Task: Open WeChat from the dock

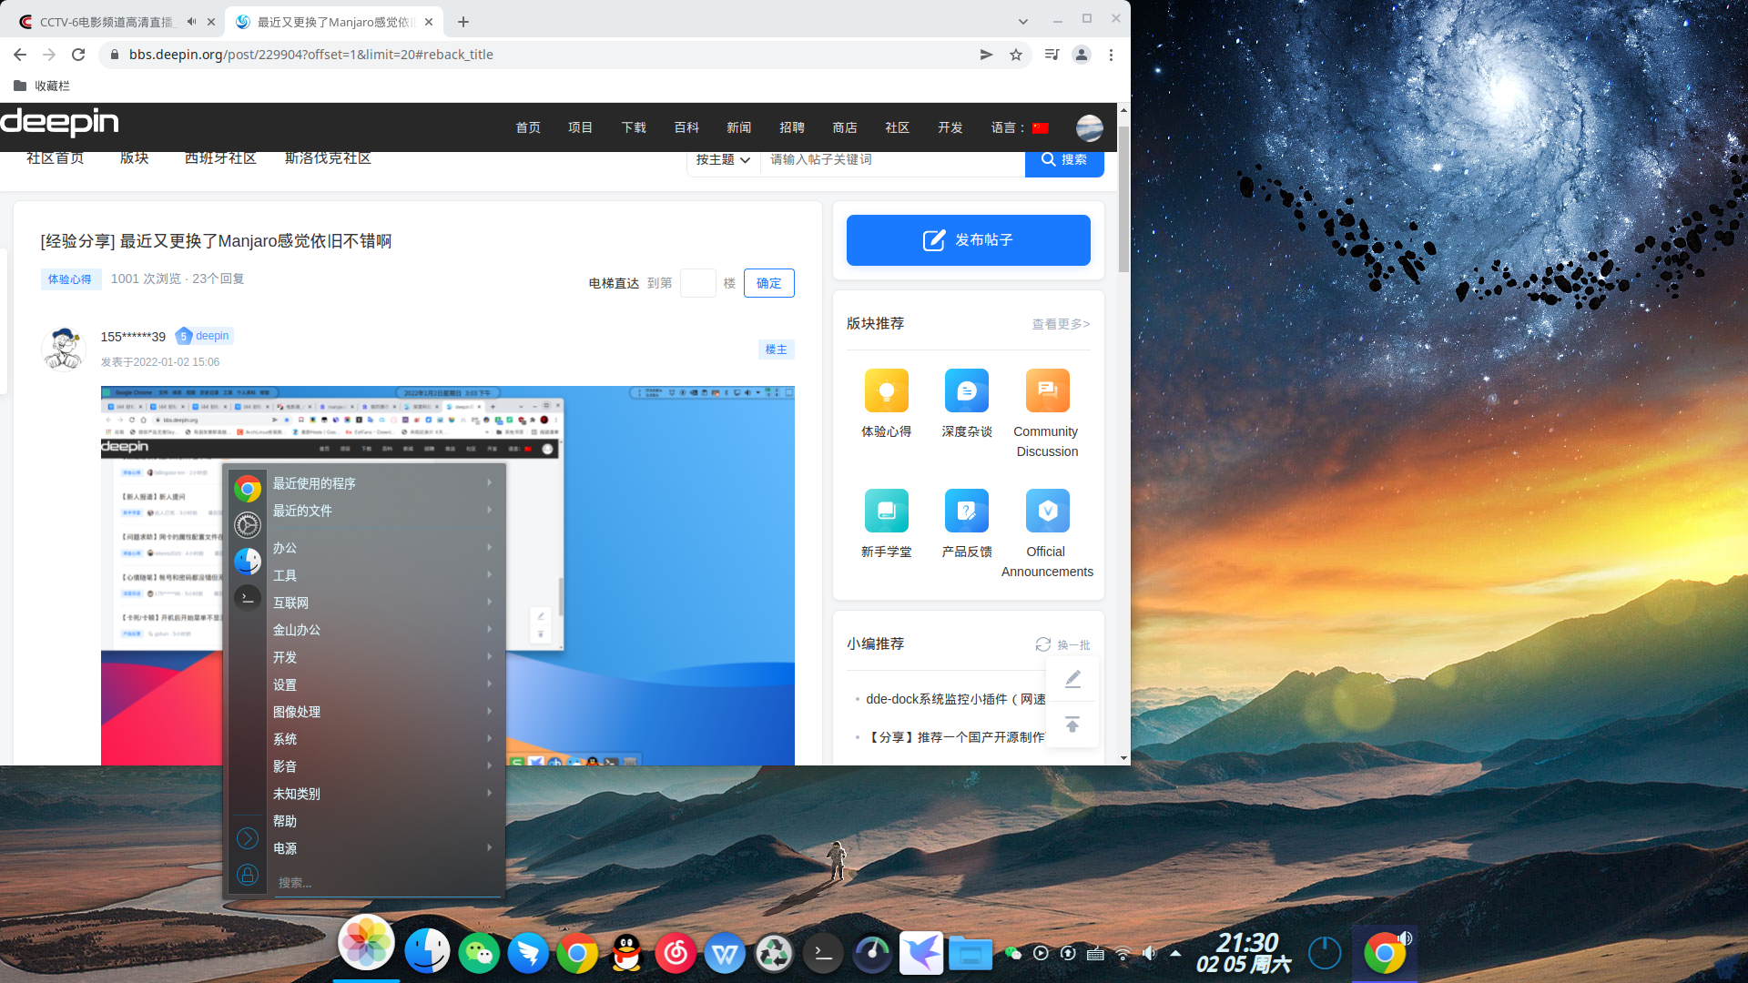Action: pos(480,953)
